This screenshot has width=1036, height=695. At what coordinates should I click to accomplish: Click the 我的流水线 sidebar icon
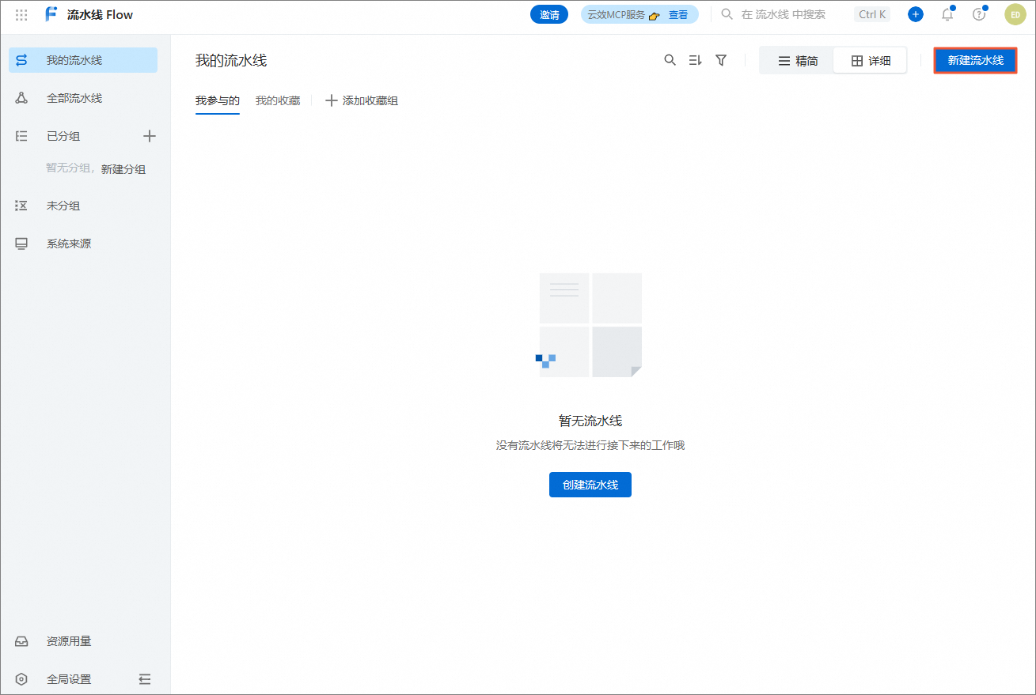click(21, 60)
